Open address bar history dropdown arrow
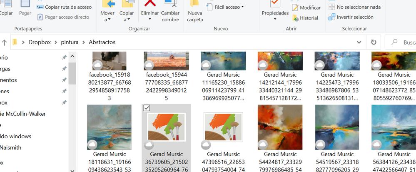416x172 pixels. point(359,42)
